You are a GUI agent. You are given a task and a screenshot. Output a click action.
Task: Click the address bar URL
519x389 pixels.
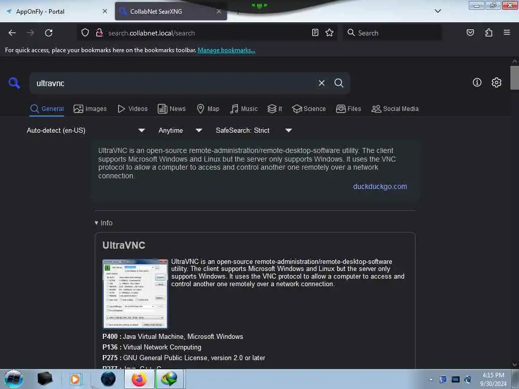(x=152, y=33)
